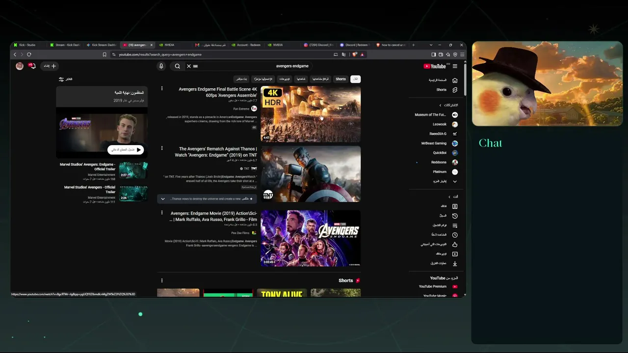Start voice search with the microphone icon

click(x=161, y=66)
